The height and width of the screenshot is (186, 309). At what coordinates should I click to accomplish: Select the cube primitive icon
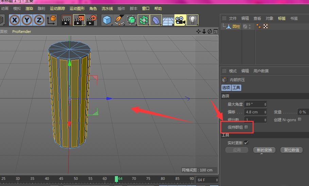[107, 20]
